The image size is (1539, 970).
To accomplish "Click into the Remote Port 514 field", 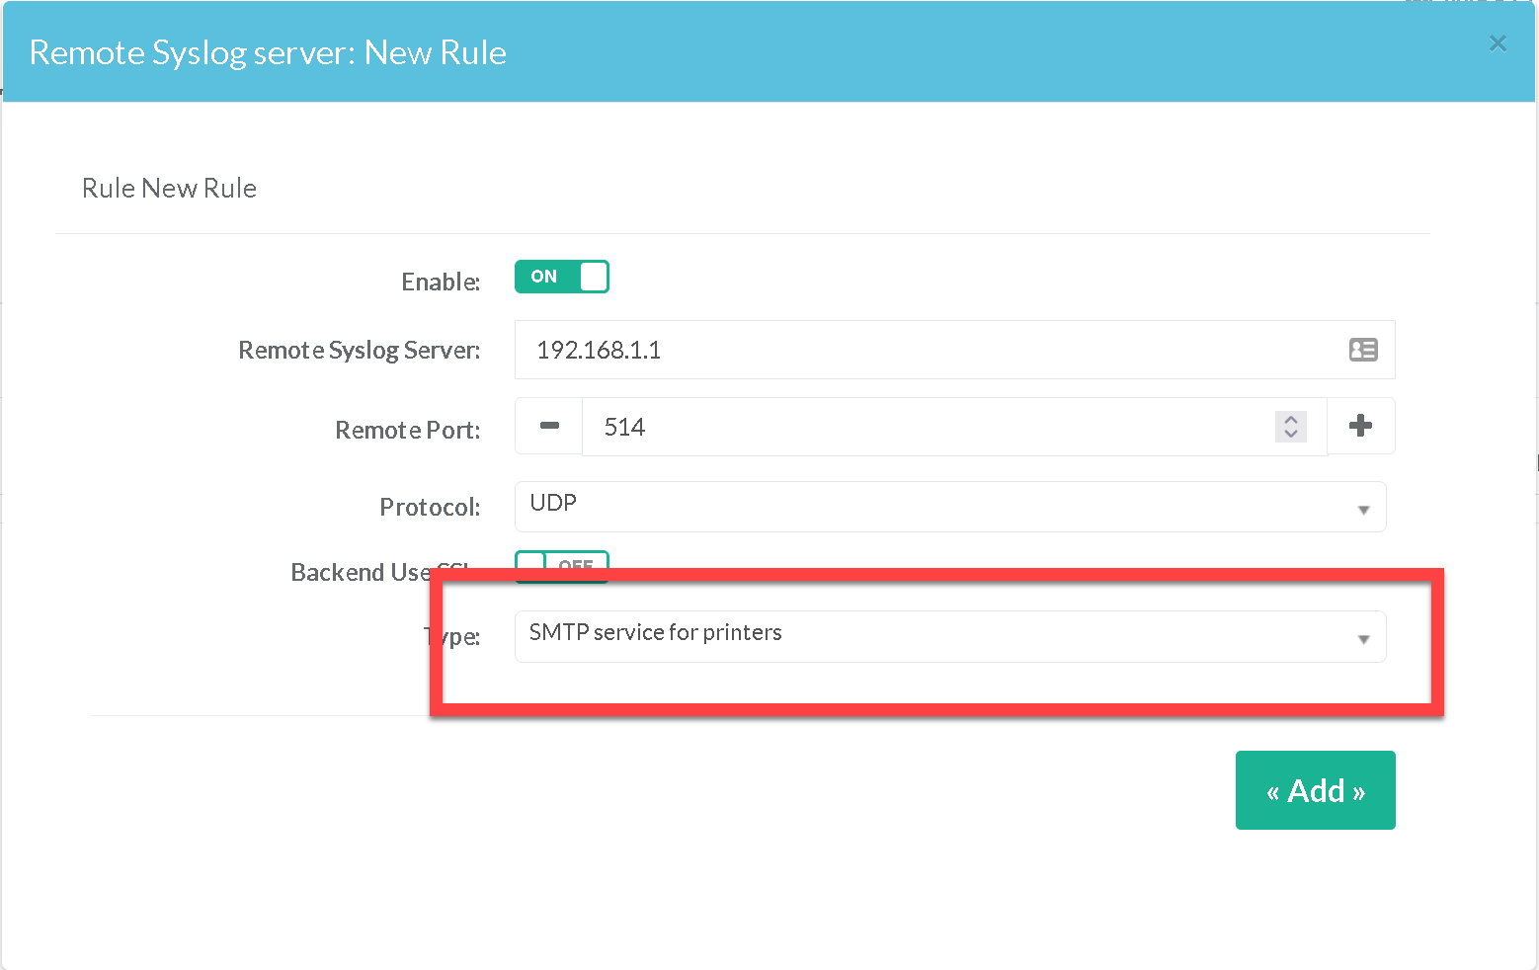I will (x=929, y=427).
